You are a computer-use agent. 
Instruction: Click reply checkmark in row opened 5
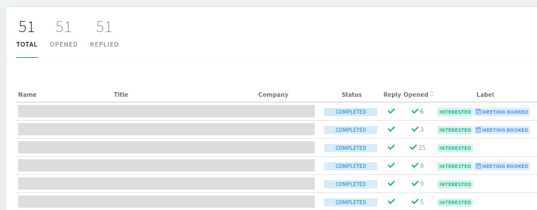391,201
